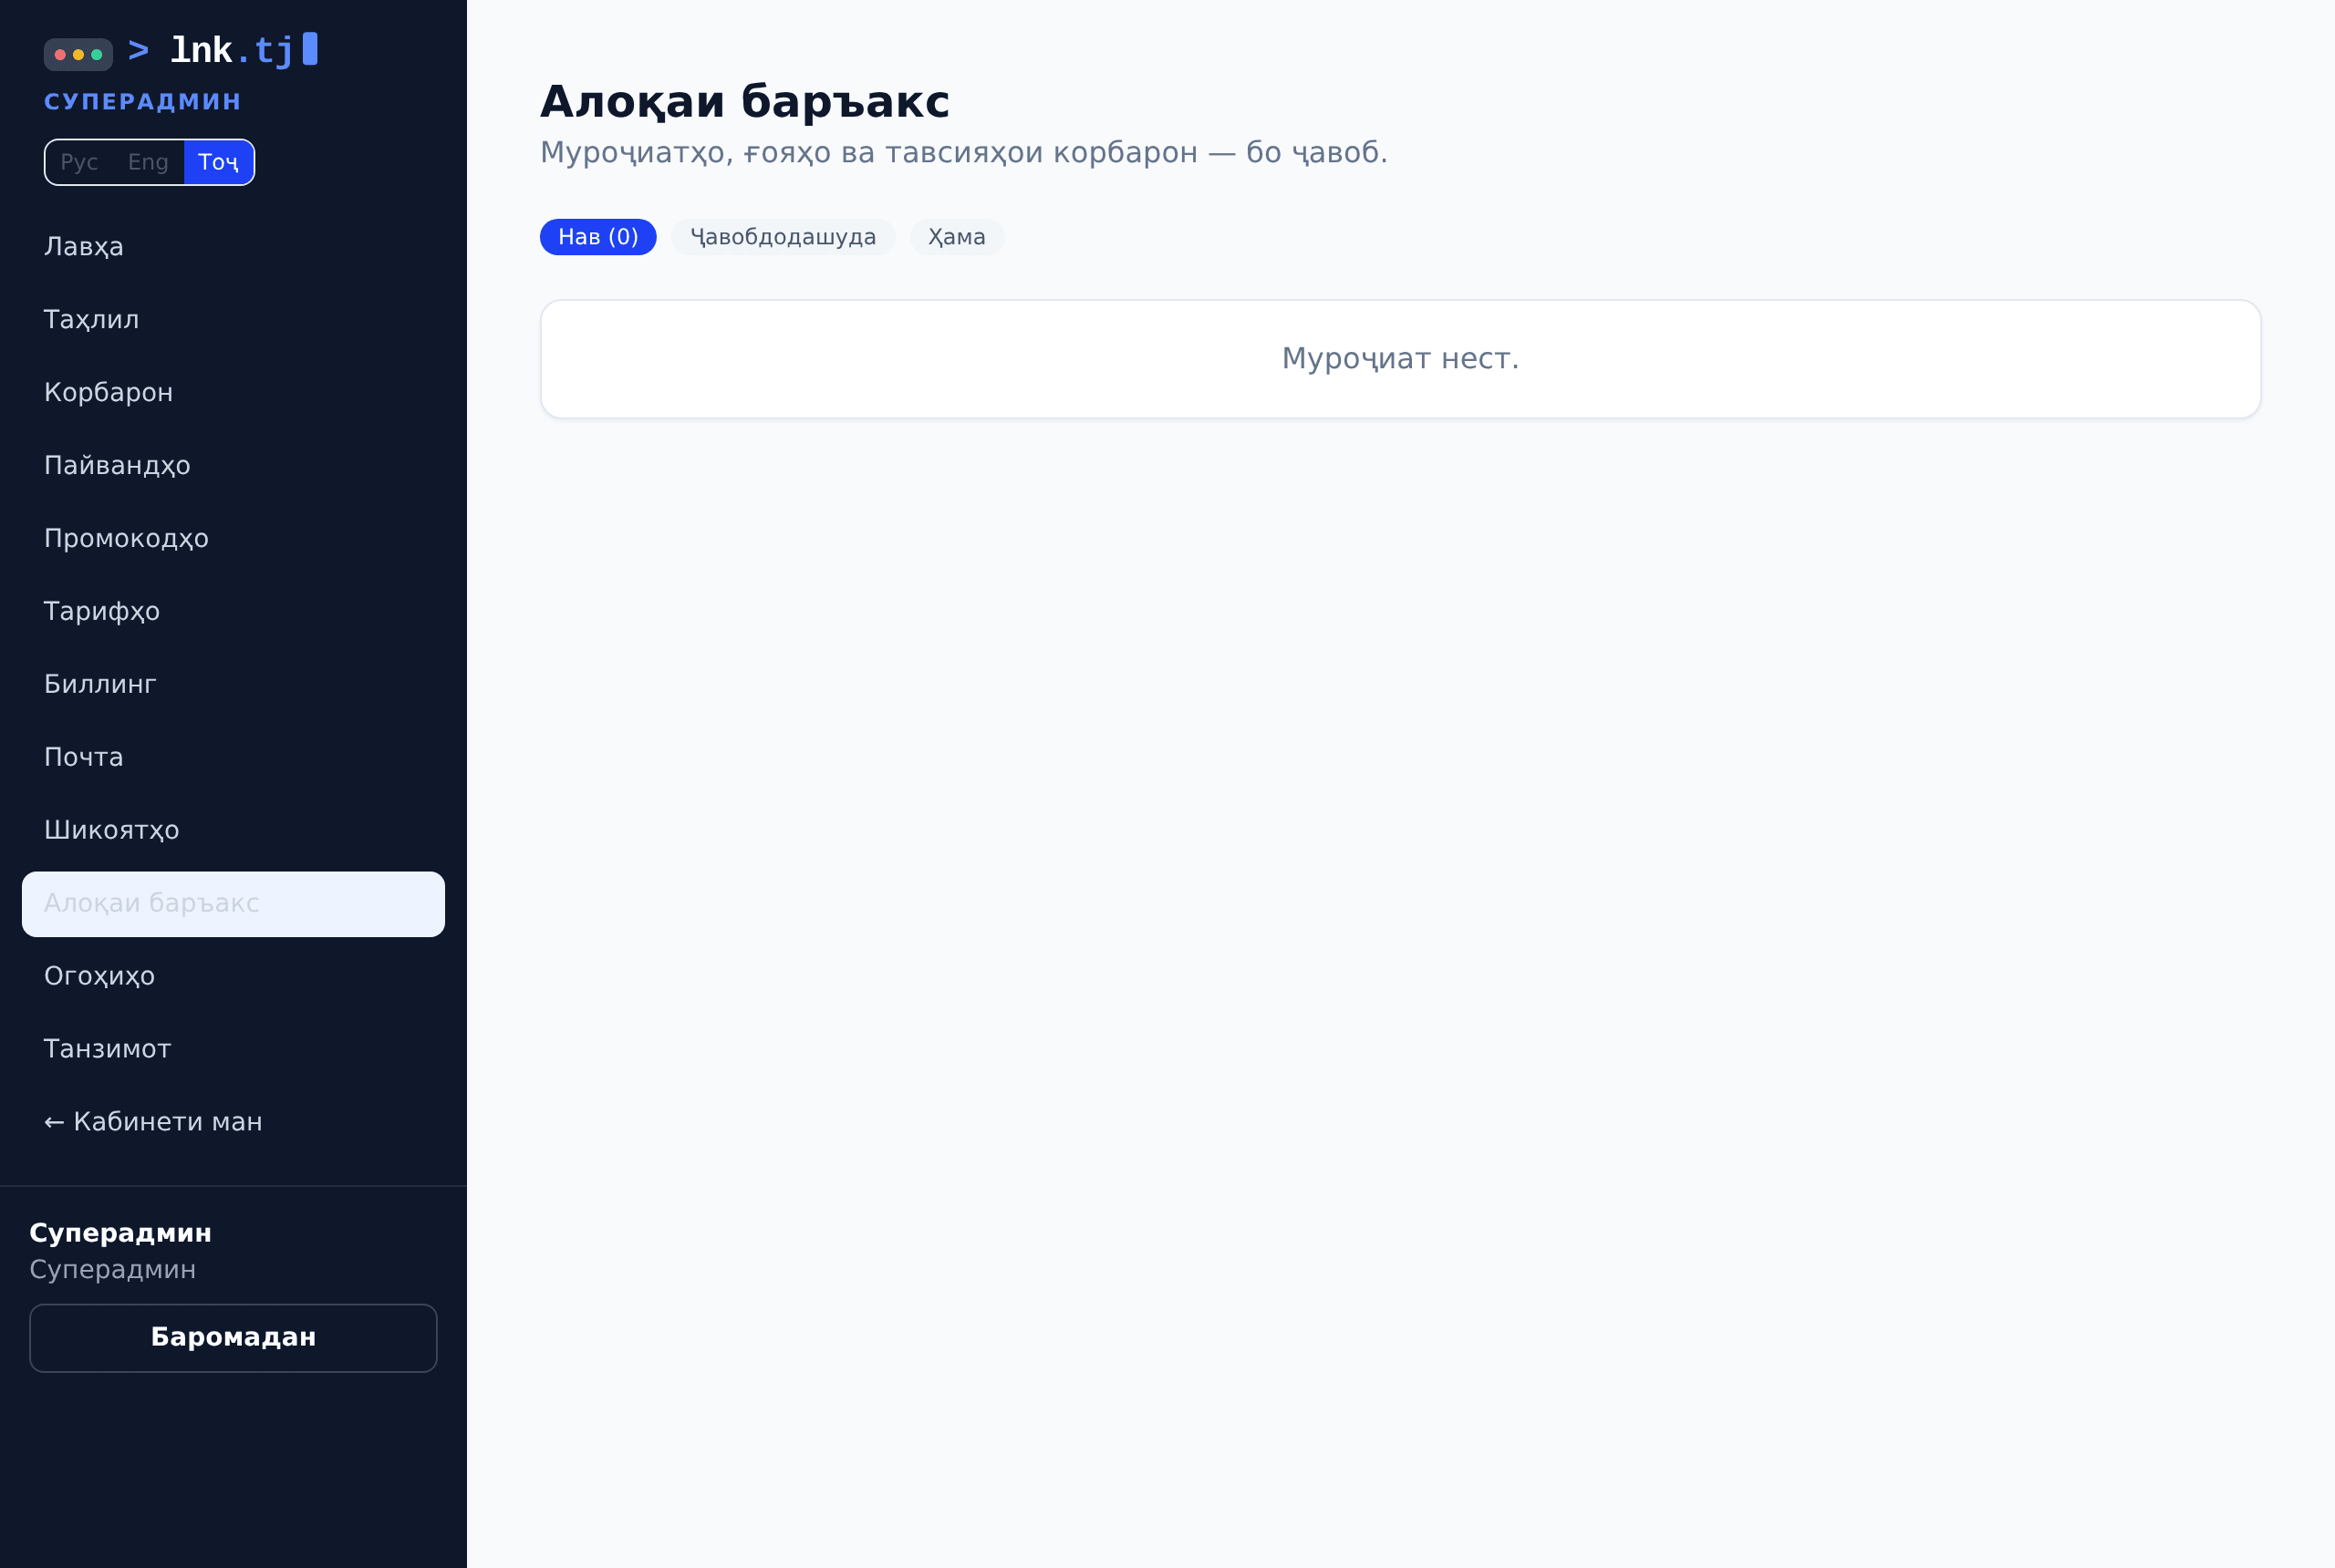Select active Алоқаи баръакс sidebar item
This screenshot has height=1568, width=2335.
coord(233,904)
